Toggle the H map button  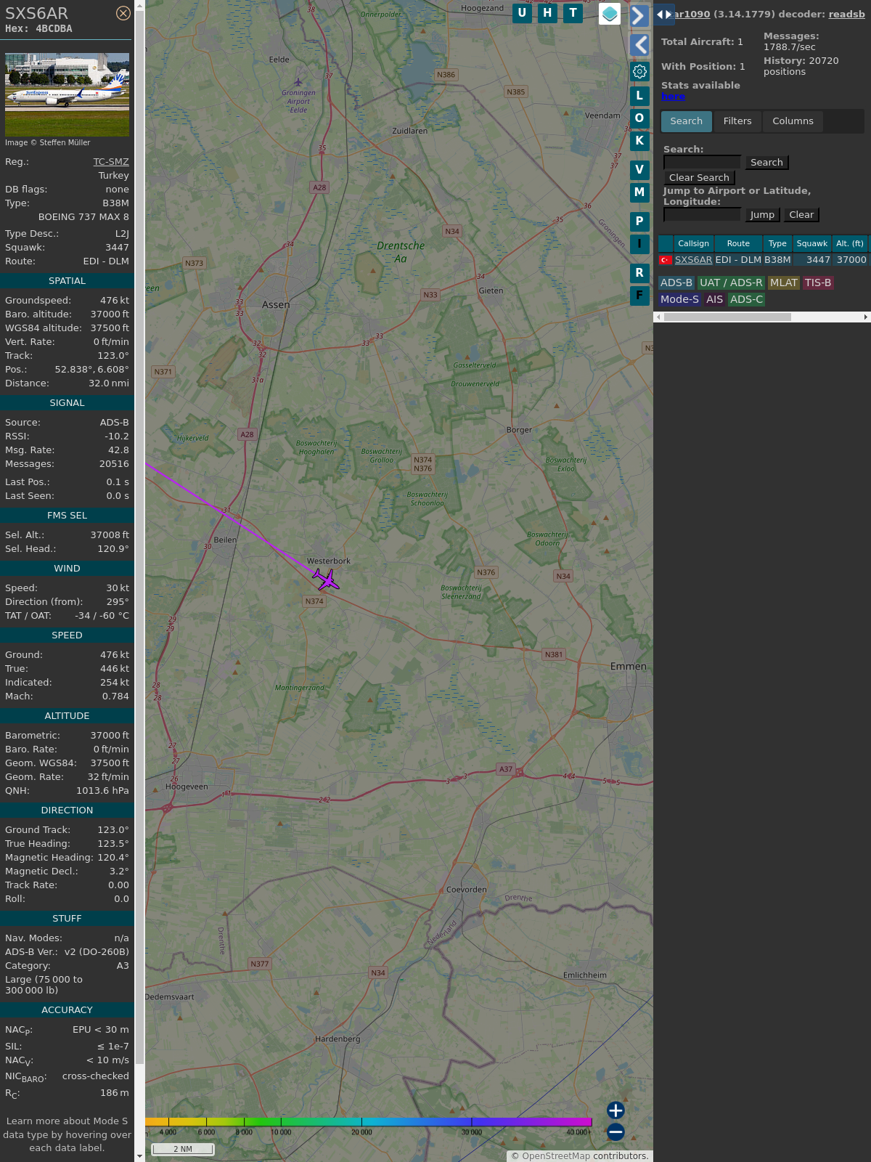click(547, 13)
